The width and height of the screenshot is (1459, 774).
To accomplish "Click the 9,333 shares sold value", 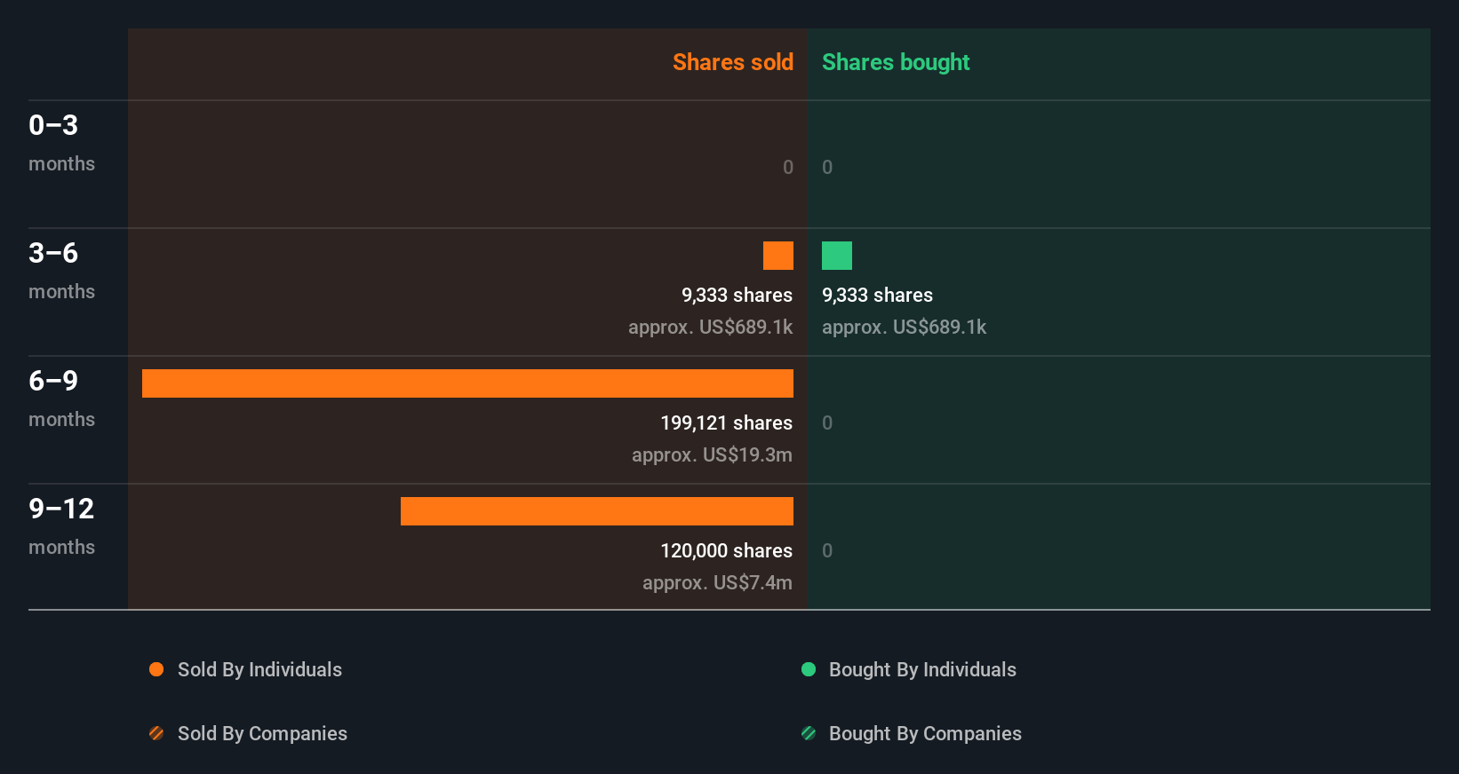I will tap(737, 296).
